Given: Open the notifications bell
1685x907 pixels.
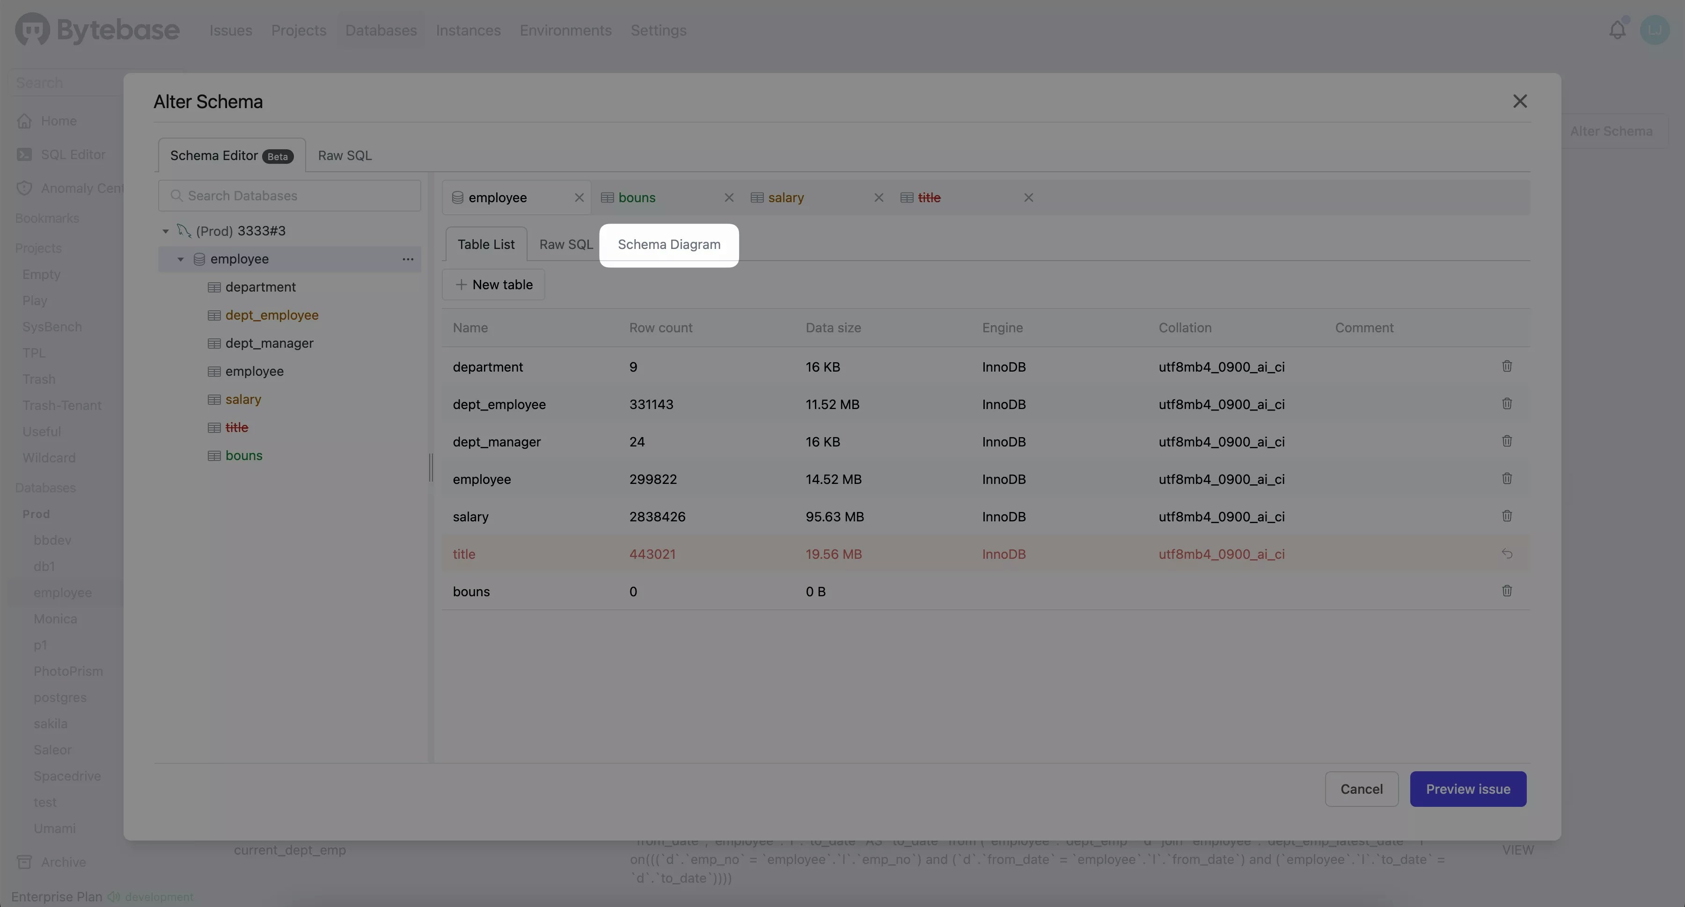Looking at the screenshot, I should 1617,29.
